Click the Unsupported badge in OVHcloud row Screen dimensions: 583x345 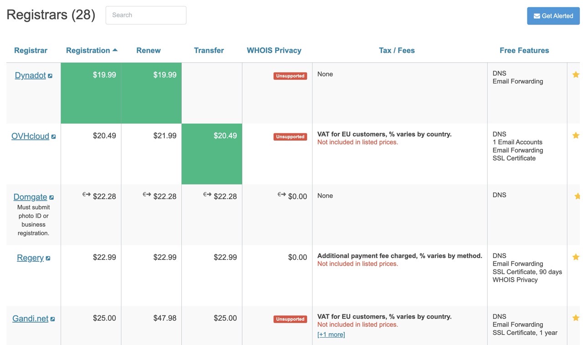click(290, 137)
